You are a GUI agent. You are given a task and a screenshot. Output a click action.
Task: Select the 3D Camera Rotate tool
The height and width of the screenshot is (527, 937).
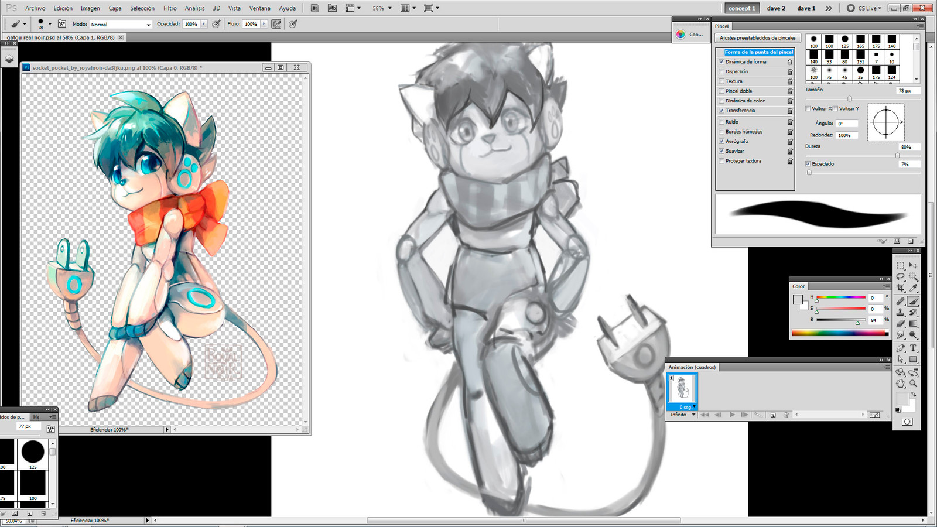913,372
